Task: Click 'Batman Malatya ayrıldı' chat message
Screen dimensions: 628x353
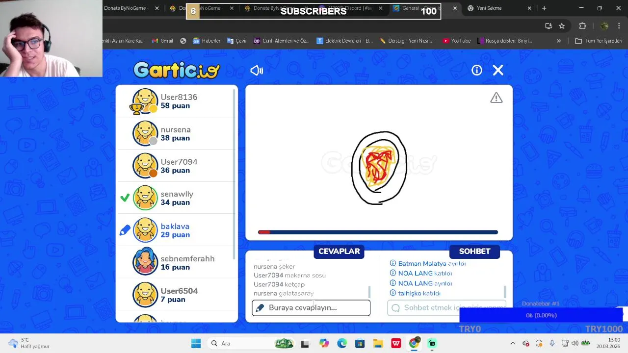Action: [428, 264]
